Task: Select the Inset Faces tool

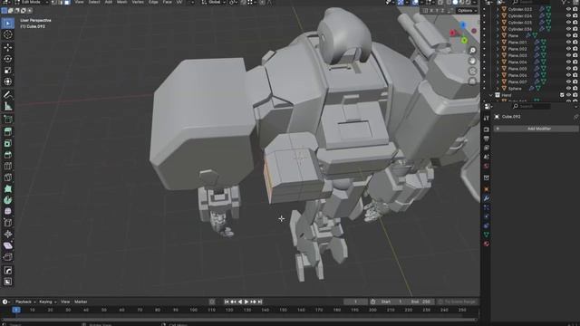Action: (x=8, y=143)
